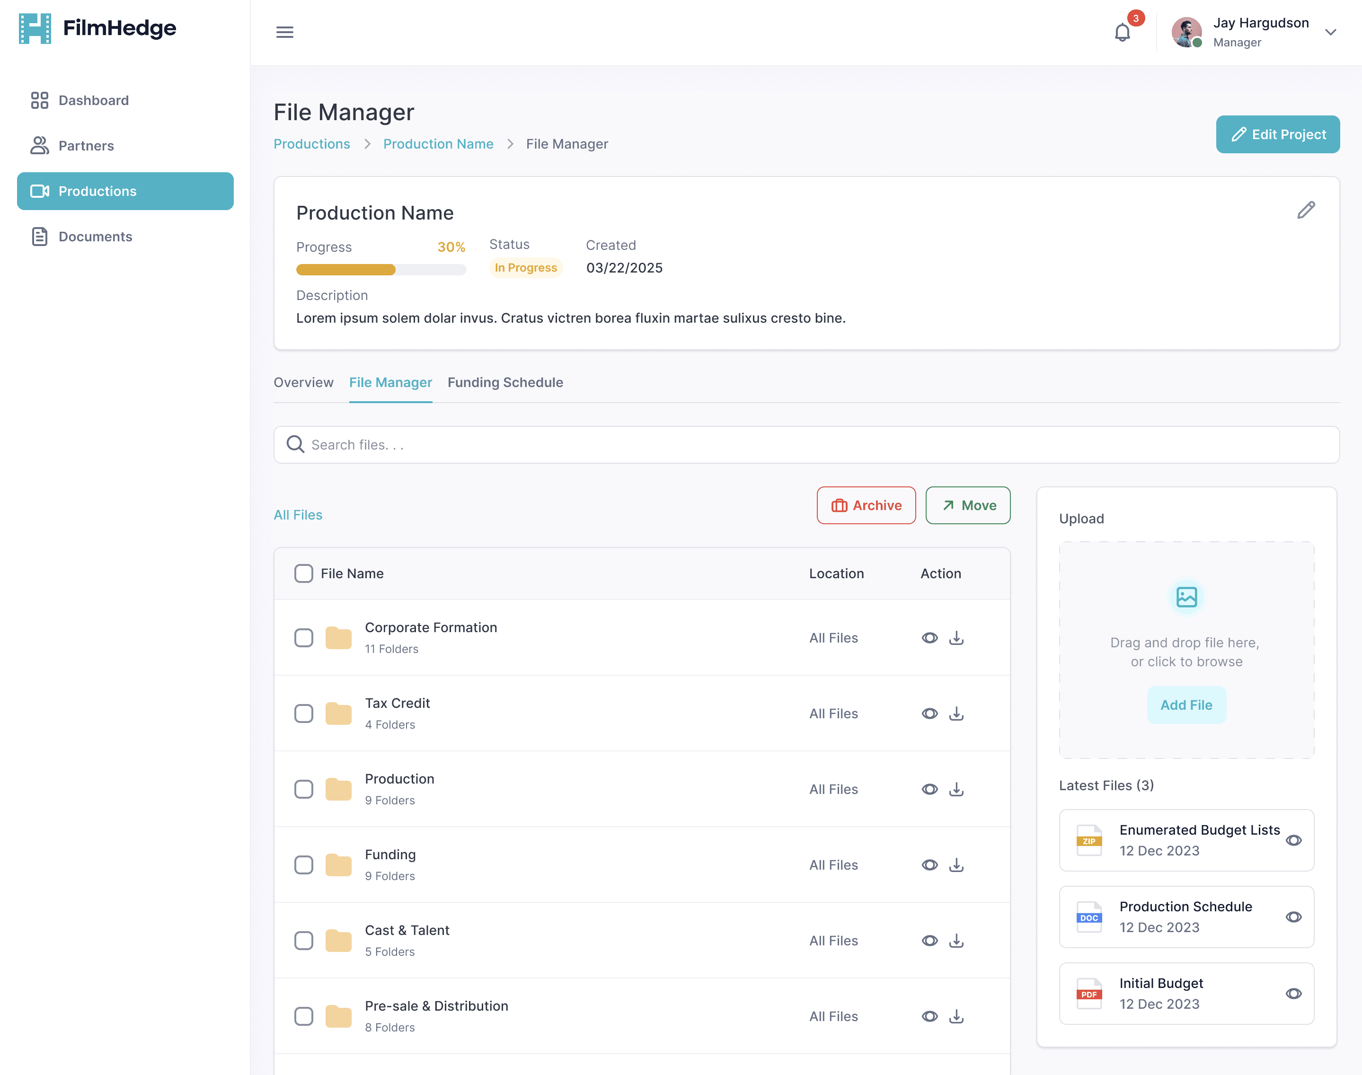Download the Pre-sale & Distribution folder

click(x=956, y=1016)
